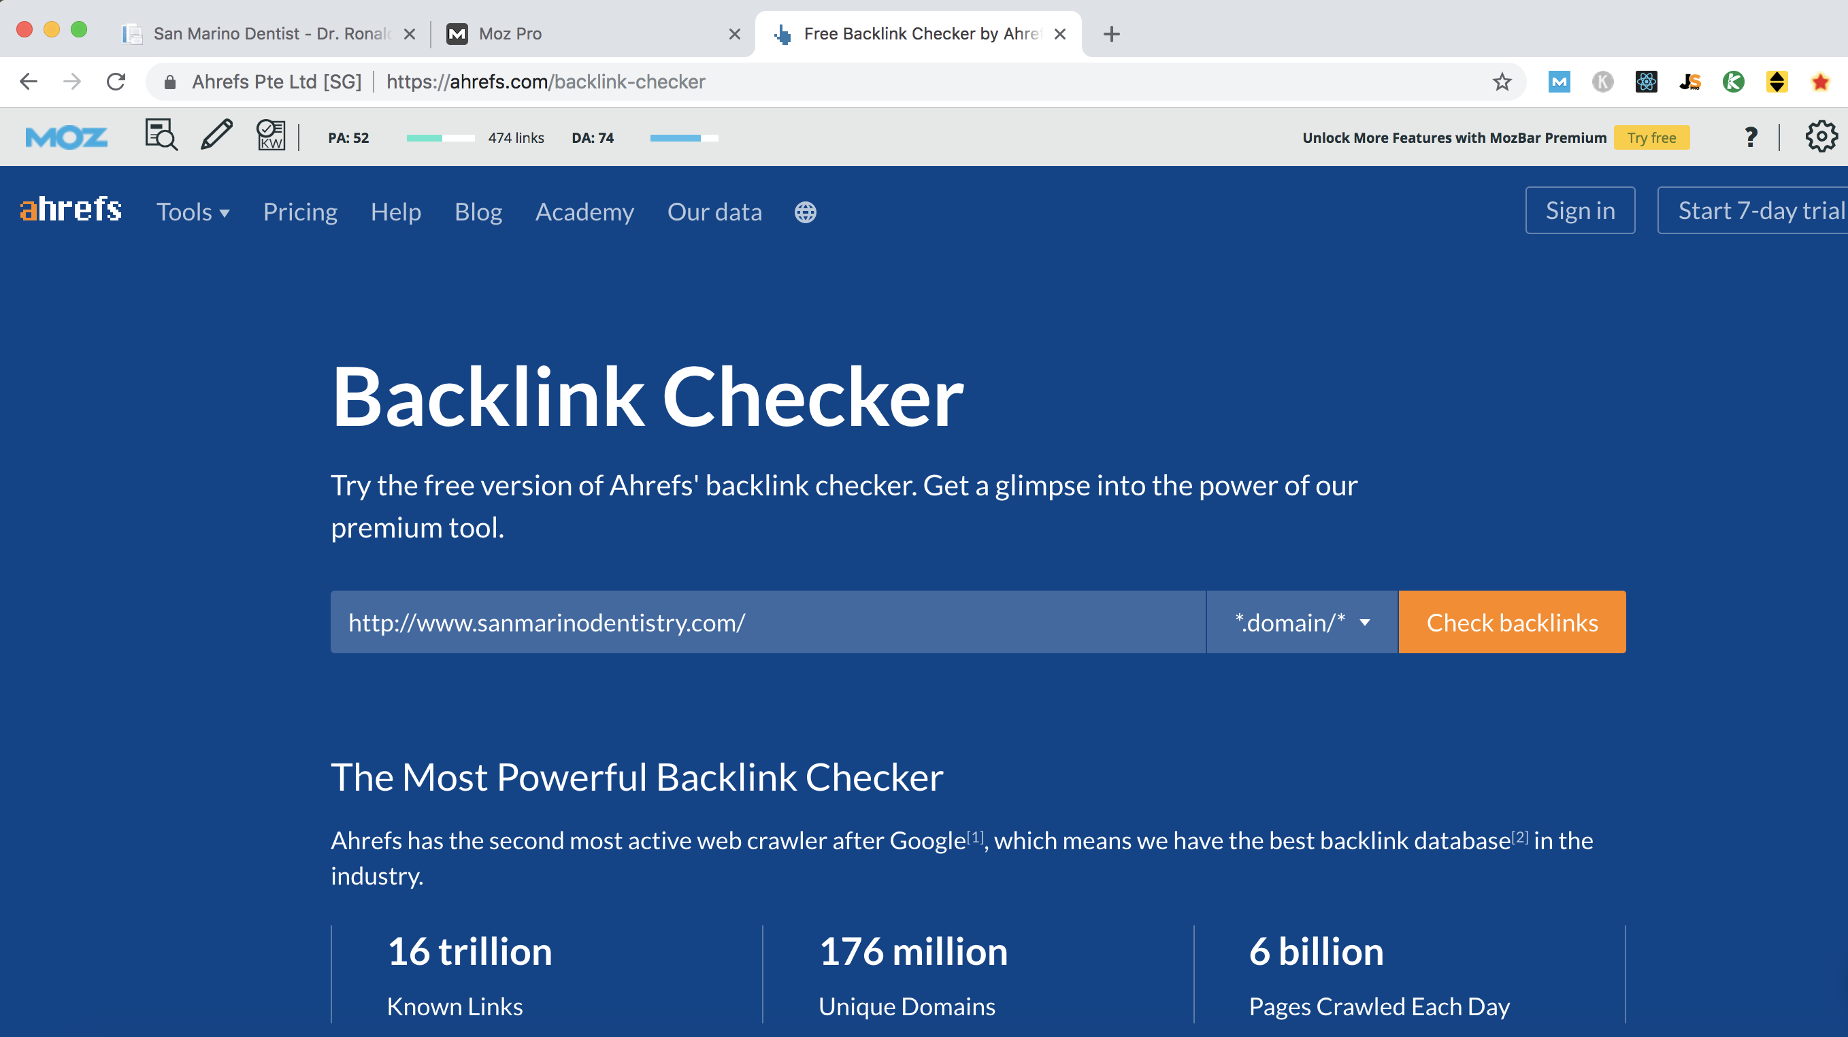1848x1037 pixels.
Task: Click the 474 links count
Action: point(516,137)
